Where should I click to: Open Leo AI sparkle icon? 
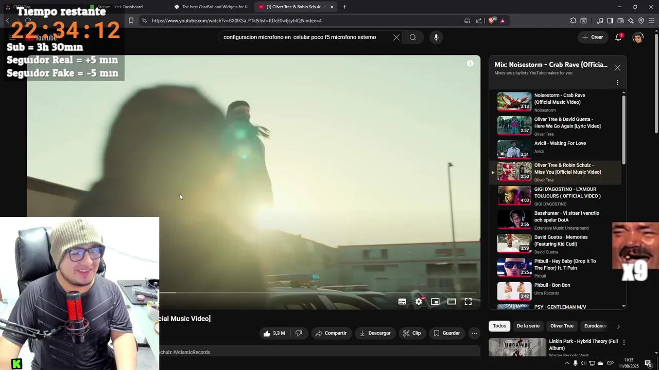pyautogui.click(x=631, y=21)
